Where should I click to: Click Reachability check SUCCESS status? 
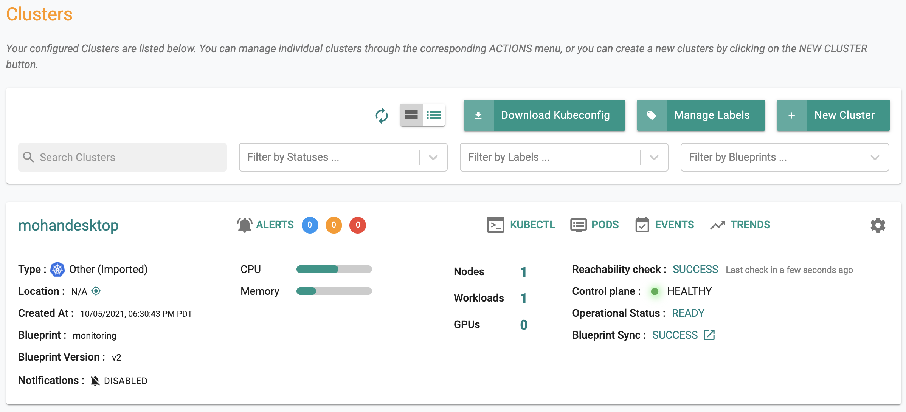tap(695, 269)
